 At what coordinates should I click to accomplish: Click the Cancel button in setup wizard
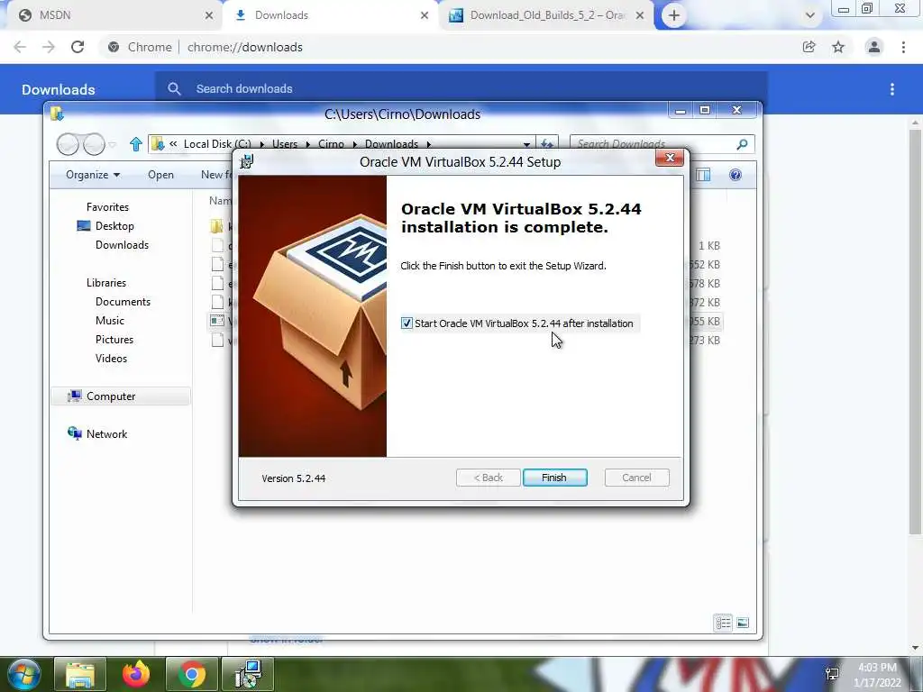pyautogui.click(x=636, y=478)
